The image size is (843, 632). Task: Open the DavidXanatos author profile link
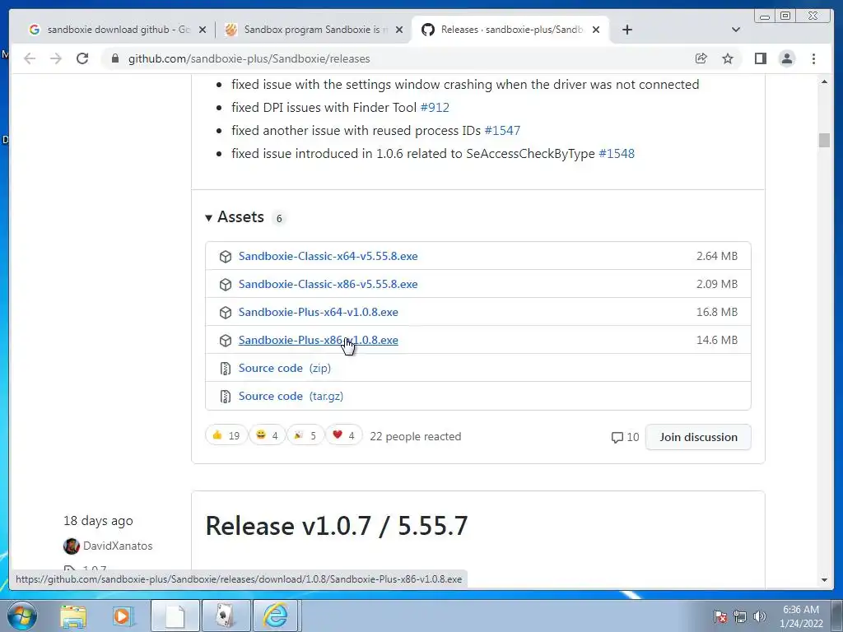click(x=118, y=546)
